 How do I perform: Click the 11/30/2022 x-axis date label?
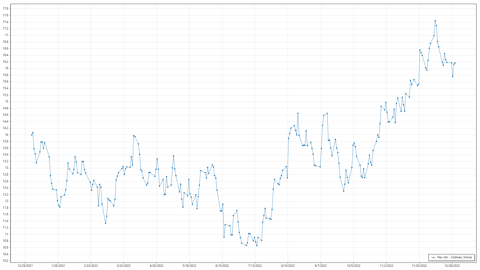coord(419,265)
